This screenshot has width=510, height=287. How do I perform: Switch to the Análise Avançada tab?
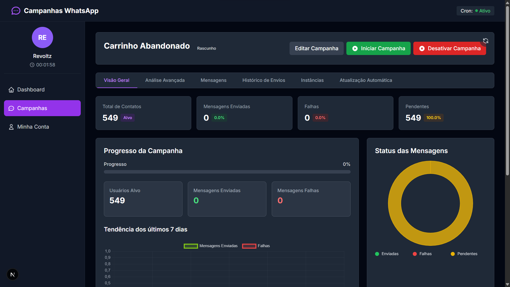click(x=165, y=80)
